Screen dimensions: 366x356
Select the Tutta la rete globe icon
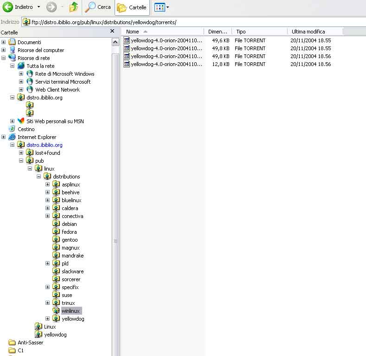[x=21, y=66]
